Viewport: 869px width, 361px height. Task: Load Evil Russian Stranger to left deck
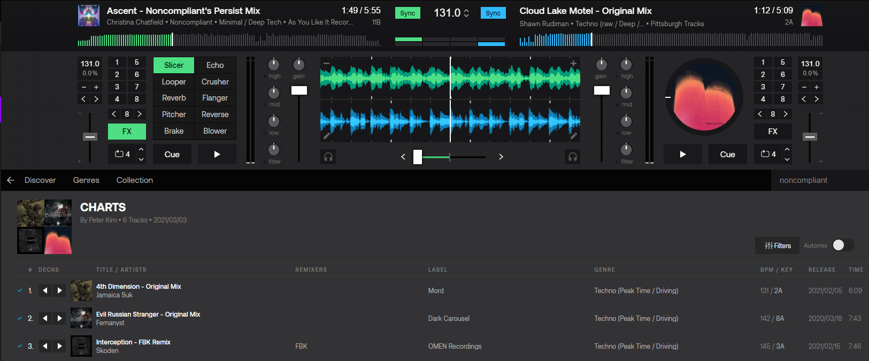tap(45, 318)
